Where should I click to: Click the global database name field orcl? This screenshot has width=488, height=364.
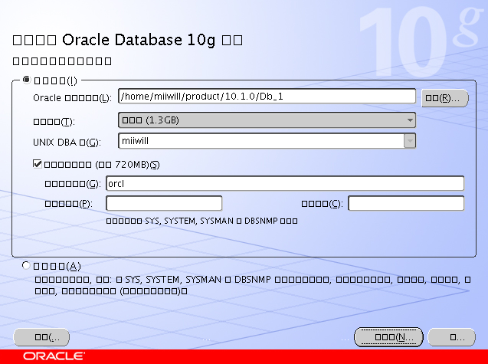[285, 183]
